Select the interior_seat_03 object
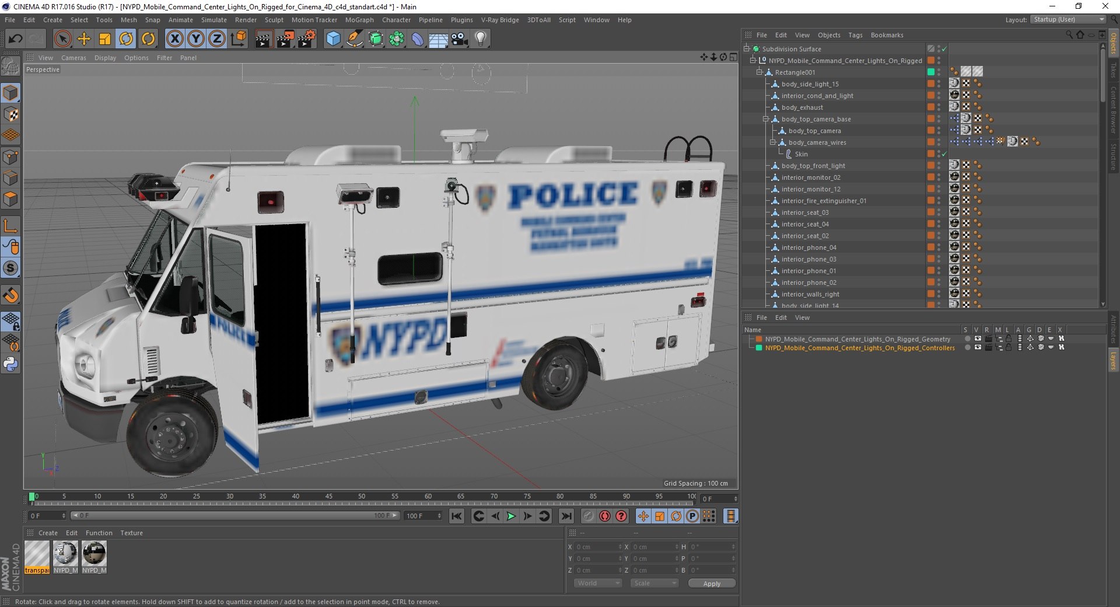1120x607 pixels. (804, 212)
